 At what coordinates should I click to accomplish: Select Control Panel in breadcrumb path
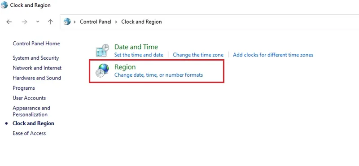96,22
